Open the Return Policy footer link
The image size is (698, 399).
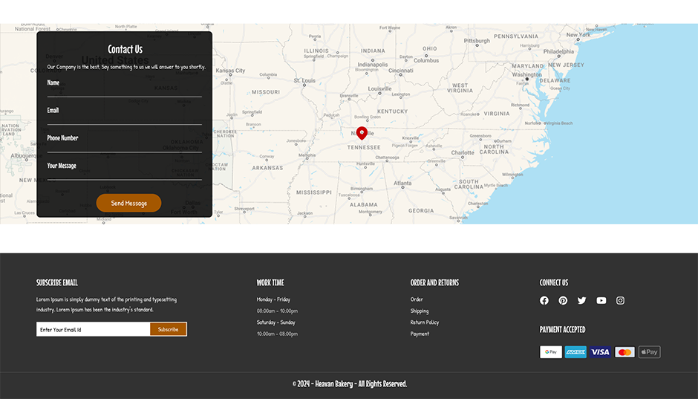click(x=425, y=322)
